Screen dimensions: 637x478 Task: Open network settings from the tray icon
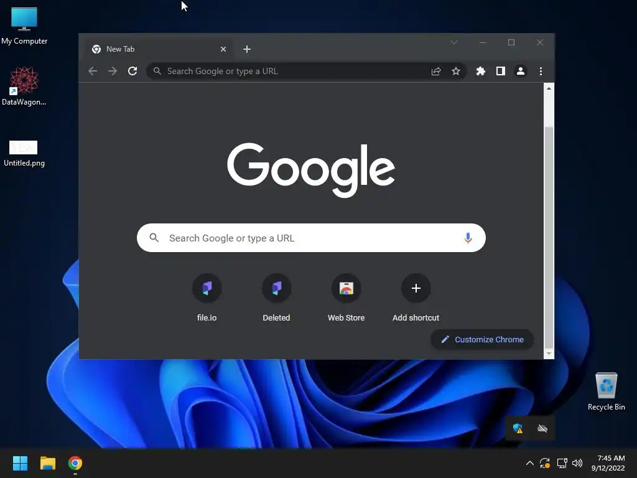[x=562, y=463]
